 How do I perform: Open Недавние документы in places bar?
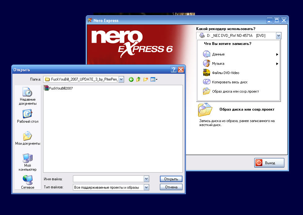28,96
